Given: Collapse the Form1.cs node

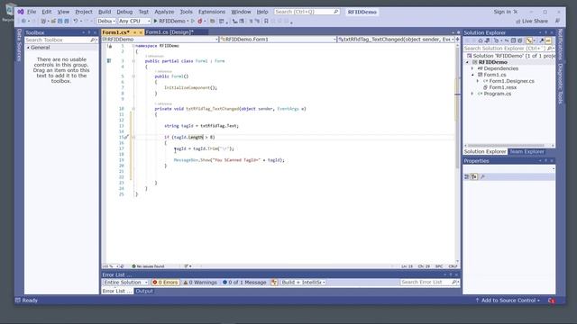Looking at the screenshot, I should 472,75.
